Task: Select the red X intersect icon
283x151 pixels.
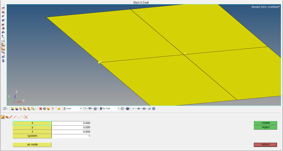Action: pyautogui.click(x=26, y=117)
